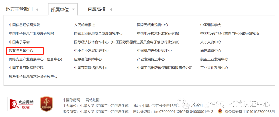Open 人民邮电报社 link

click(x=84, y=25)
